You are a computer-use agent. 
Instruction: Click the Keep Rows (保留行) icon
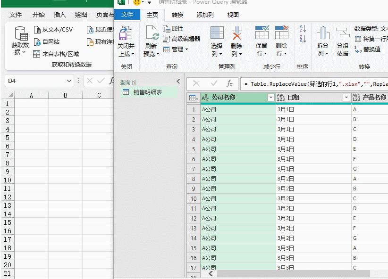tap(262, 33)
